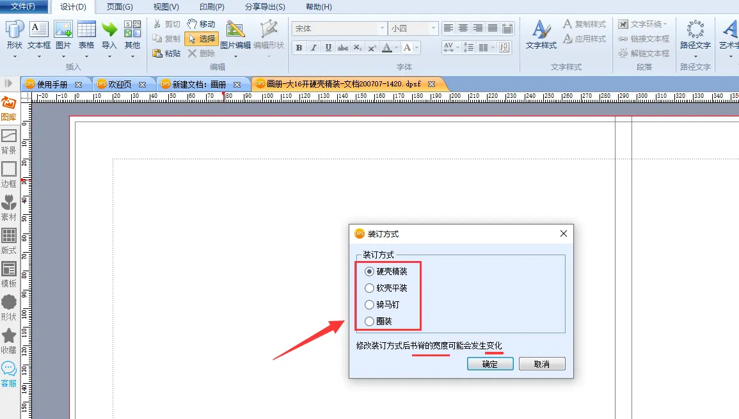Expand the character spacing AV dropdown
Viewport: 739px width, 419px height.
[x=457, y=47]
